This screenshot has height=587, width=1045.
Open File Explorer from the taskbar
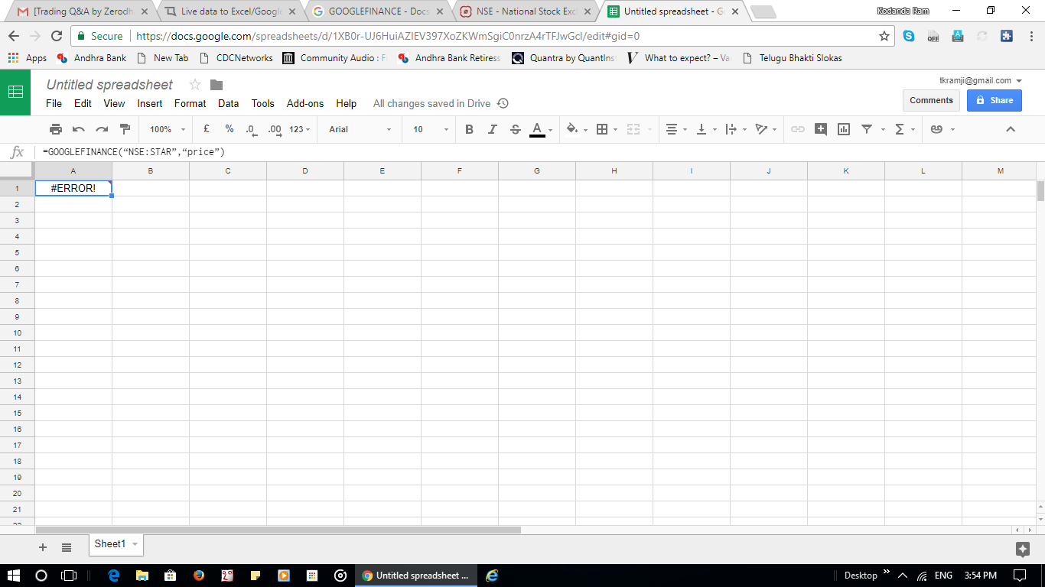[142, 576]
